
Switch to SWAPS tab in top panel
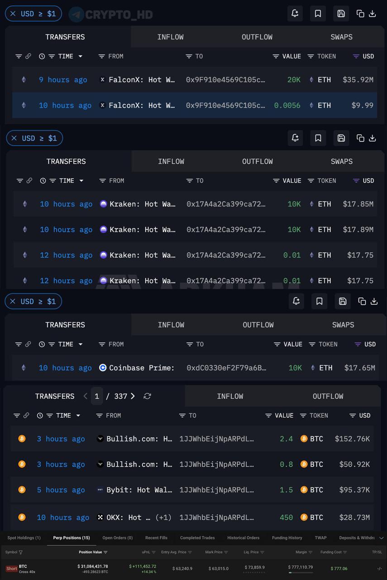click(341, 37)
